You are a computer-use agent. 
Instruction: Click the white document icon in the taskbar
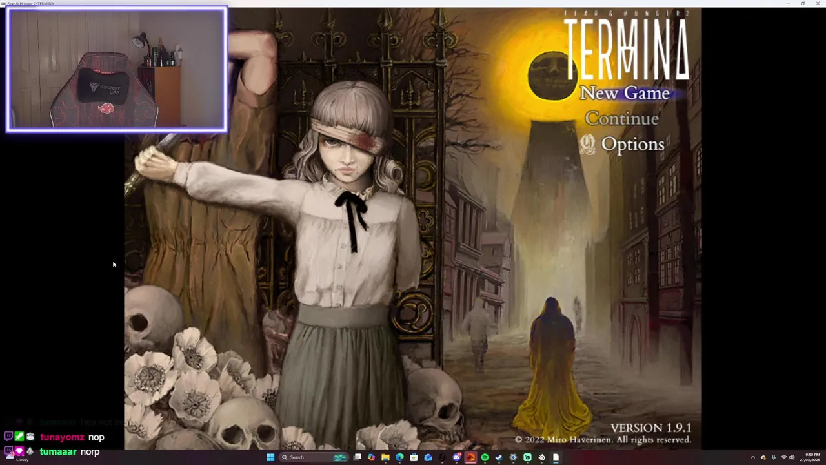(x=556, y=457)
